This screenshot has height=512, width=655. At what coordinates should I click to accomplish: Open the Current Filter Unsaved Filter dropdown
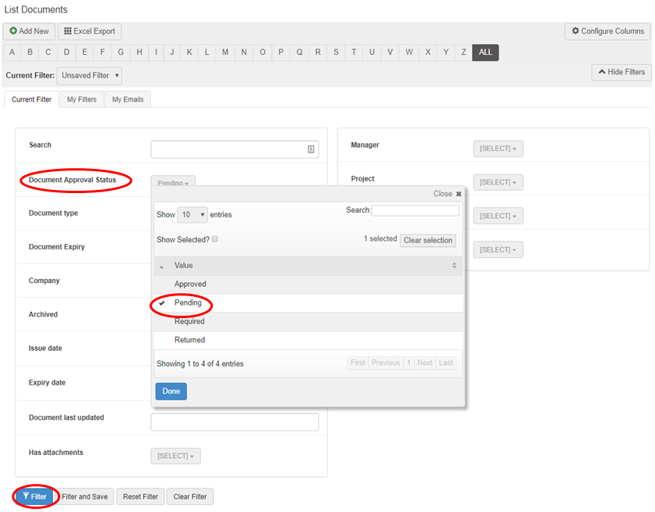(89, 76)
